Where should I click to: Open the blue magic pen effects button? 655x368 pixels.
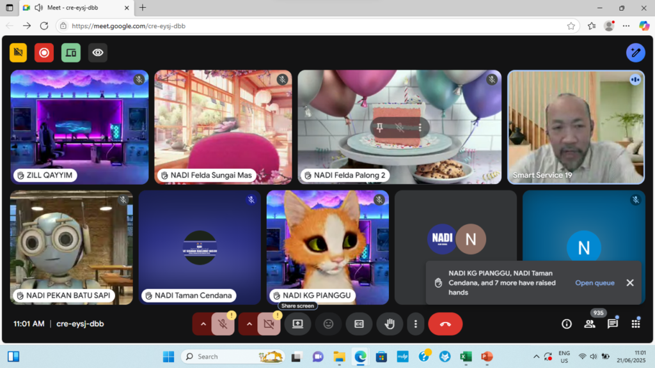[635, 52]
